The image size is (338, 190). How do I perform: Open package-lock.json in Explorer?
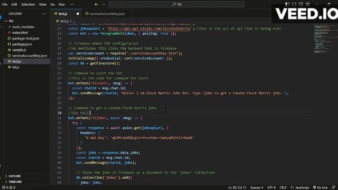(26, 39)
